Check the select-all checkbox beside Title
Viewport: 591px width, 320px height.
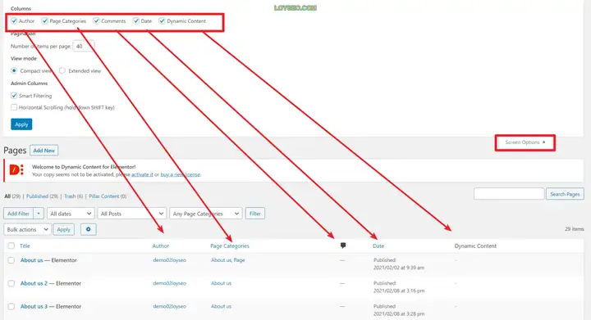tap(11, 246)
